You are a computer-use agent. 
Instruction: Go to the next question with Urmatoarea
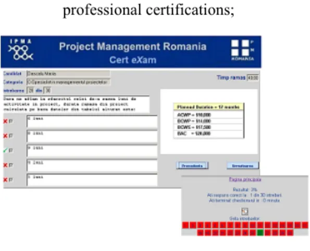point(243,166)
